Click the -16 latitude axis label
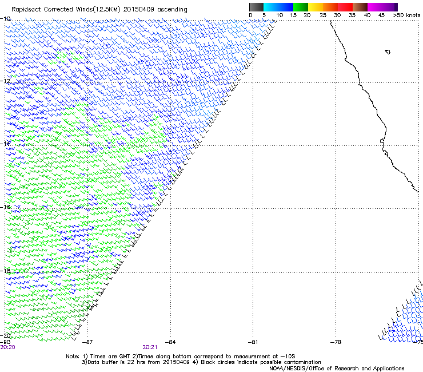 click(5, 207)
